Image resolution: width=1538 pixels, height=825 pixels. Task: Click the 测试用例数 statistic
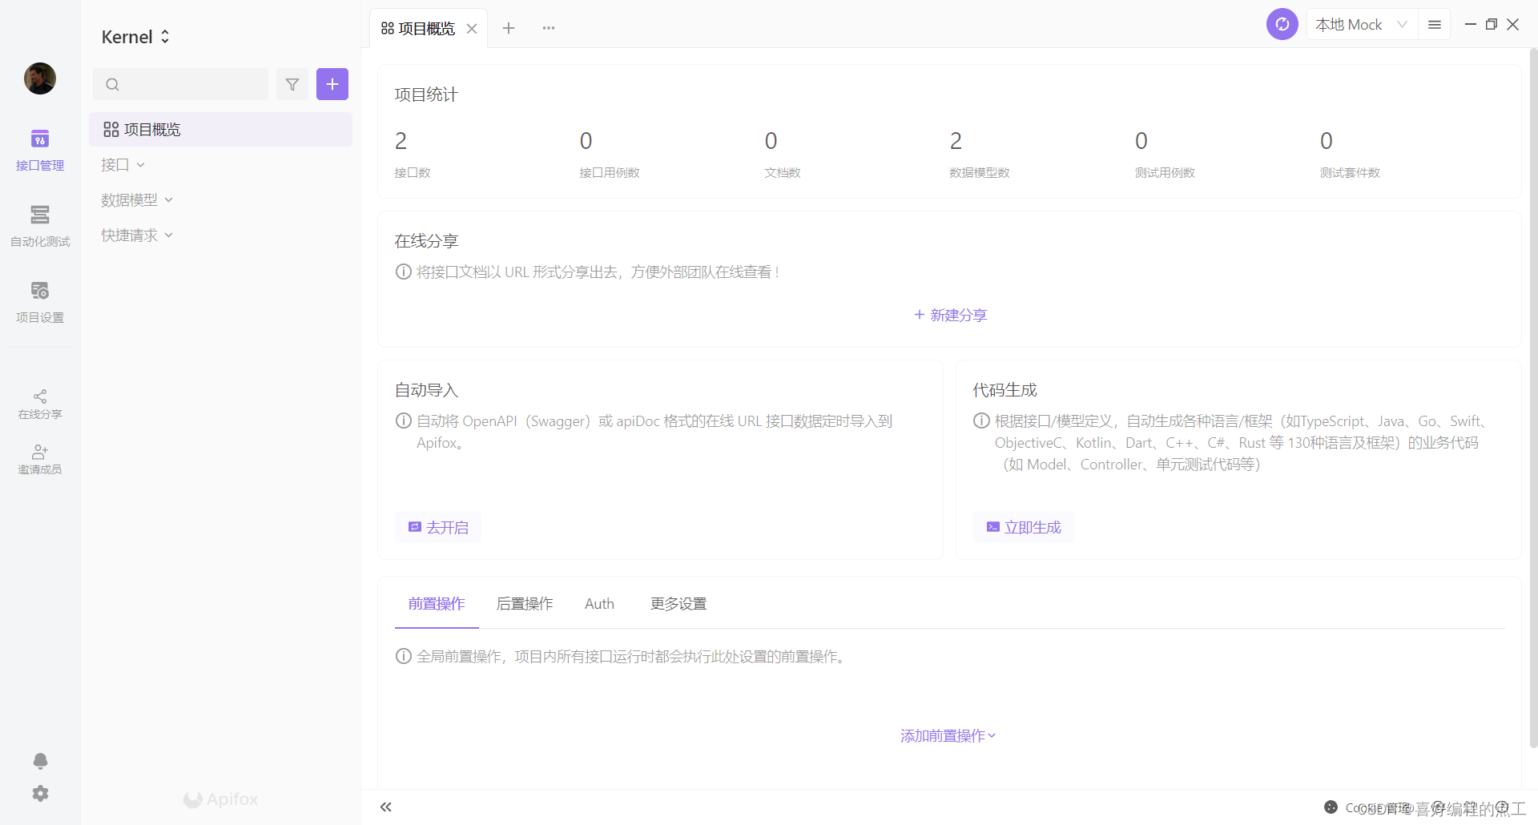click(x=1165, y=155)
